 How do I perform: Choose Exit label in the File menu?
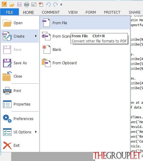(x=17, y=146)
